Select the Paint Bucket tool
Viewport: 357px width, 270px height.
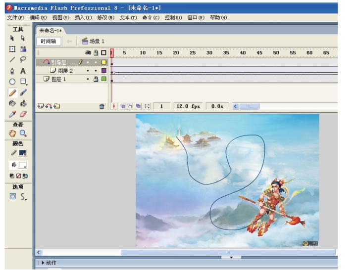pyautogui.click(x=23, y=103)
